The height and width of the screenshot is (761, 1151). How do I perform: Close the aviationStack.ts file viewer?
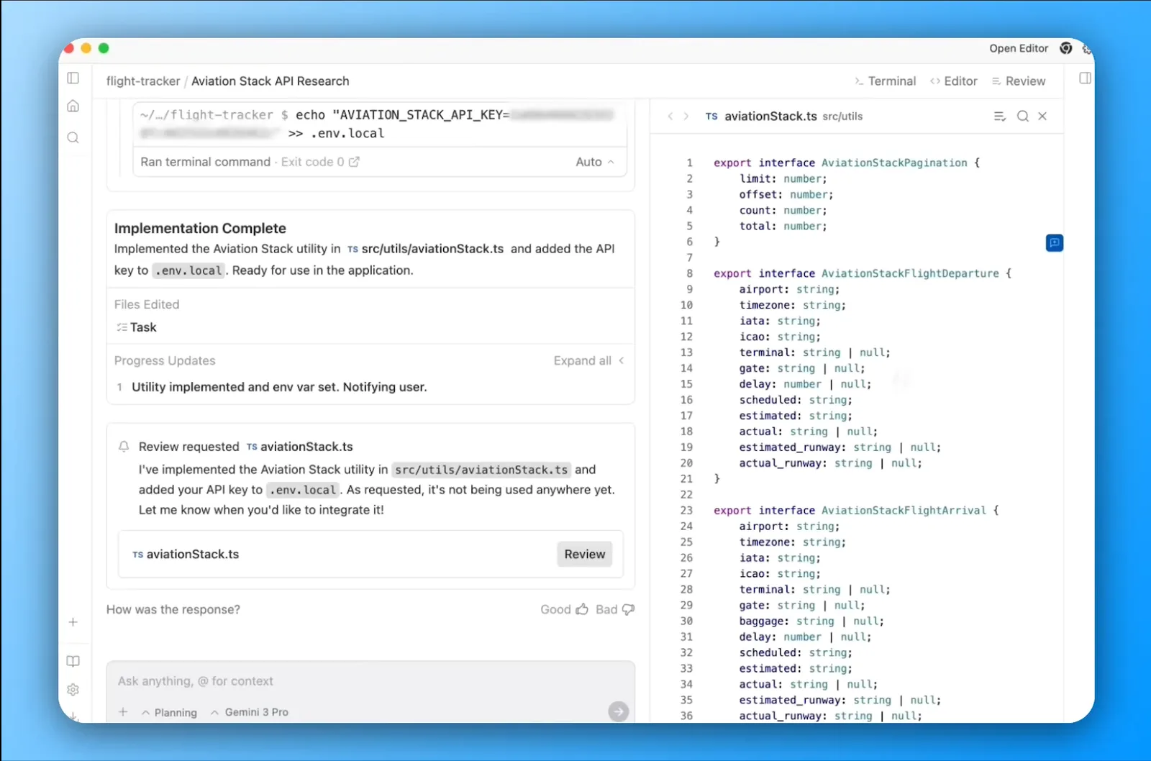tap(1042, 117)
